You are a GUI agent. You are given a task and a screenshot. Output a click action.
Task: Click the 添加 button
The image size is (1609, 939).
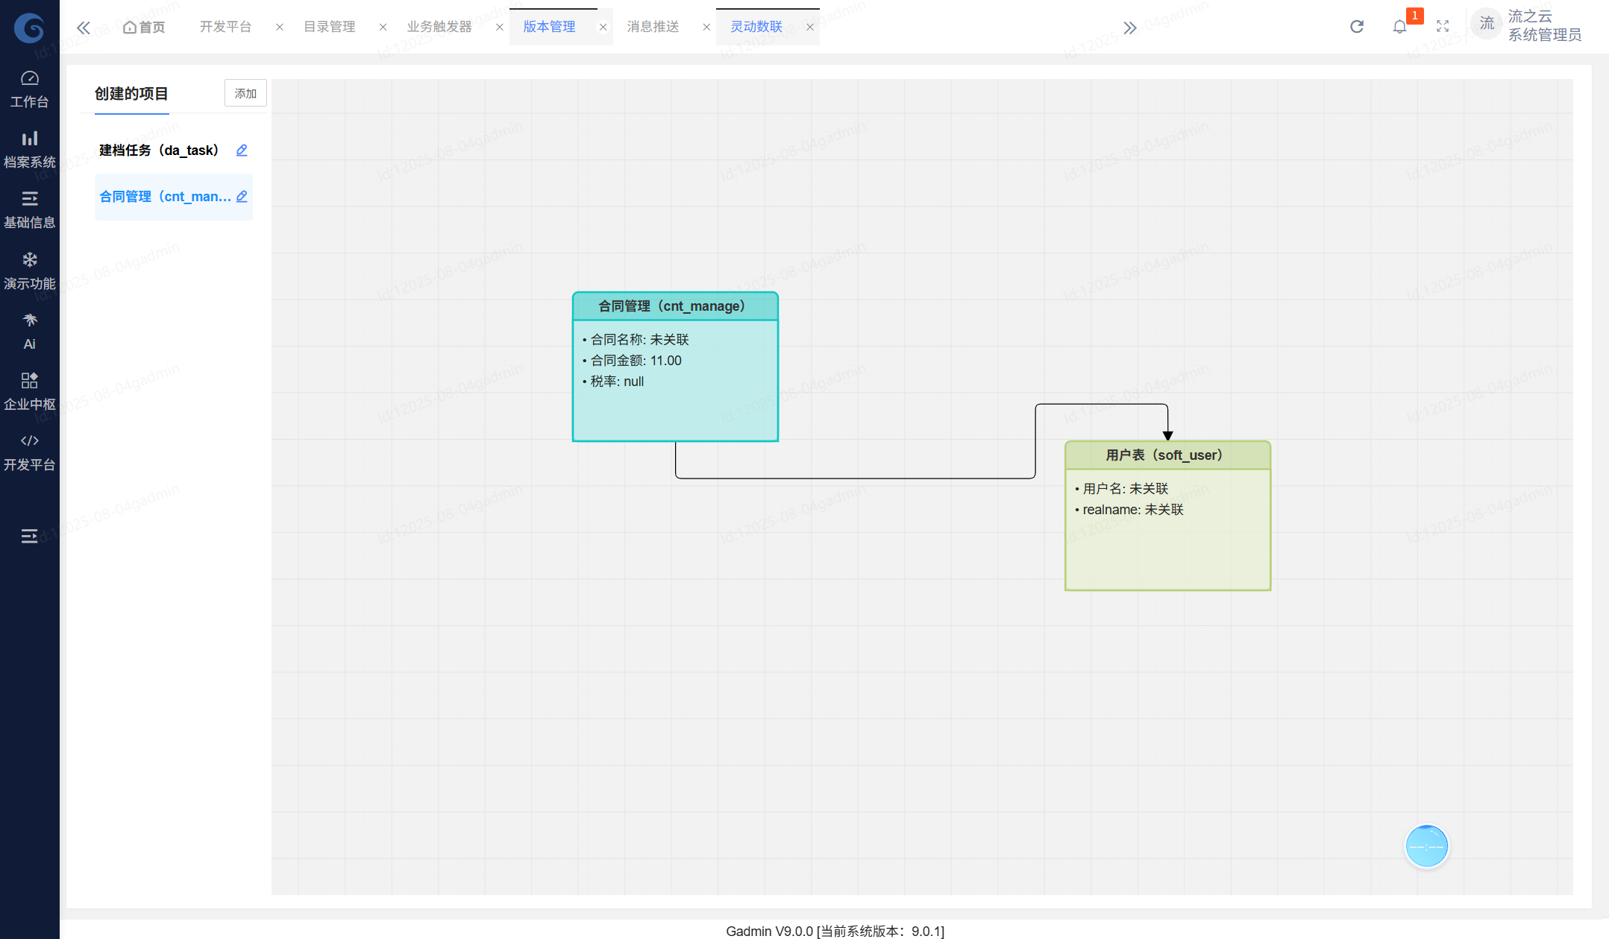pos(245,93)
